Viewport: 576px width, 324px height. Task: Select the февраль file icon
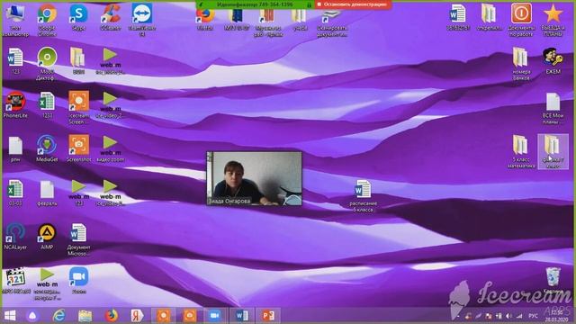(47, 193)
